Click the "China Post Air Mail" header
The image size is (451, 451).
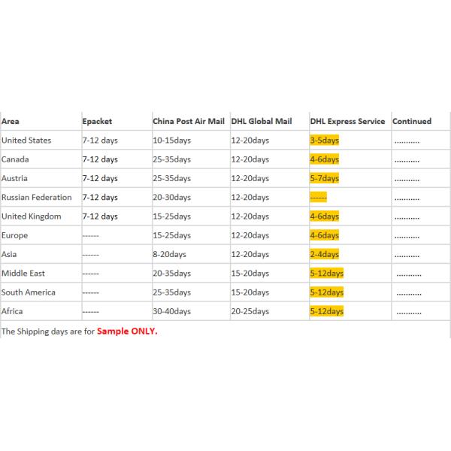pos(188,121)
